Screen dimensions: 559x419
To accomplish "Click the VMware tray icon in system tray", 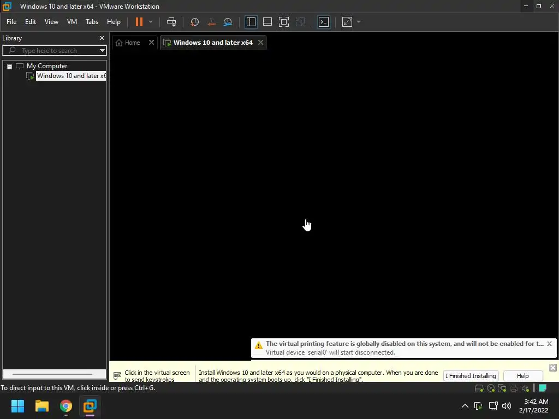I will pyautogui.click(x=478, y=406).
